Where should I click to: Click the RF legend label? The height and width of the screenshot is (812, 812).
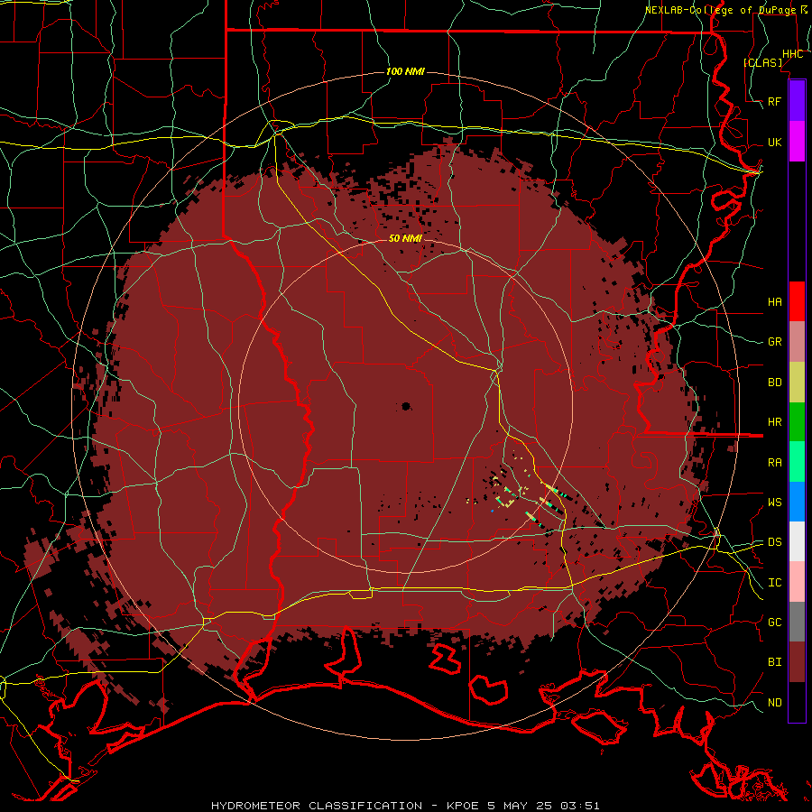tap(774, 101)
